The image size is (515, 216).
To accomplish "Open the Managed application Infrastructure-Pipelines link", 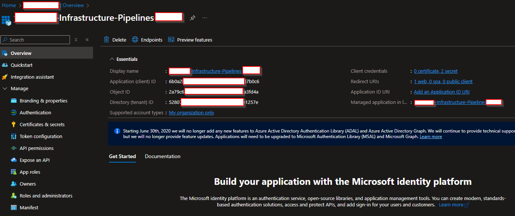I will [x=458, y=102].
